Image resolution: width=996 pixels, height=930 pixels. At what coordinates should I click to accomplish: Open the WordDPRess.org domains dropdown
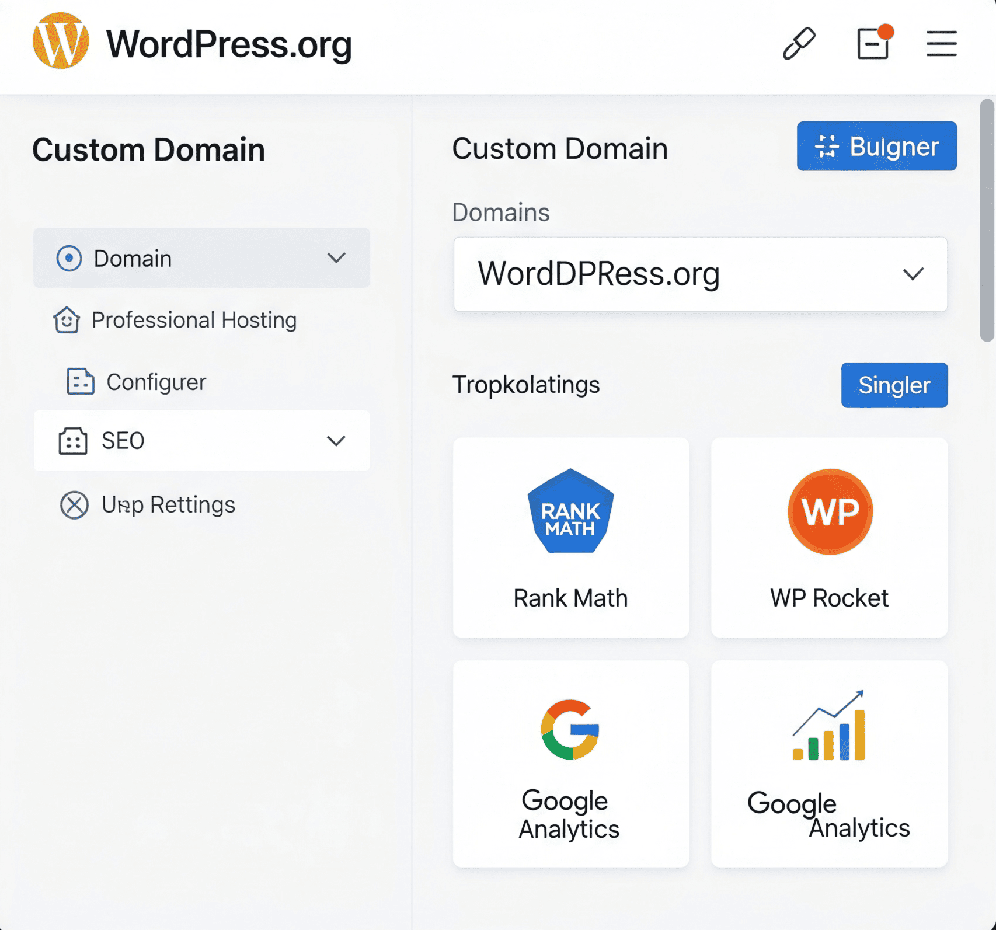(x=700, y=274)
